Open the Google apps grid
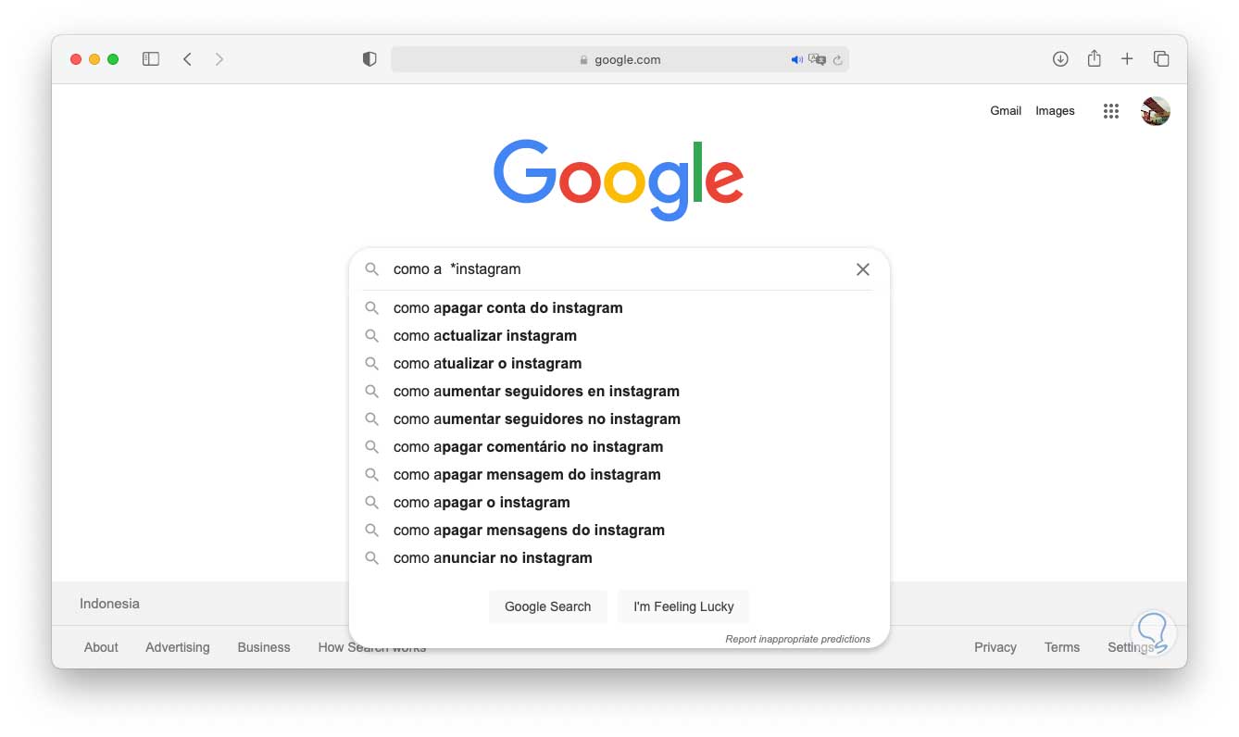 [x=1111, y=111]
